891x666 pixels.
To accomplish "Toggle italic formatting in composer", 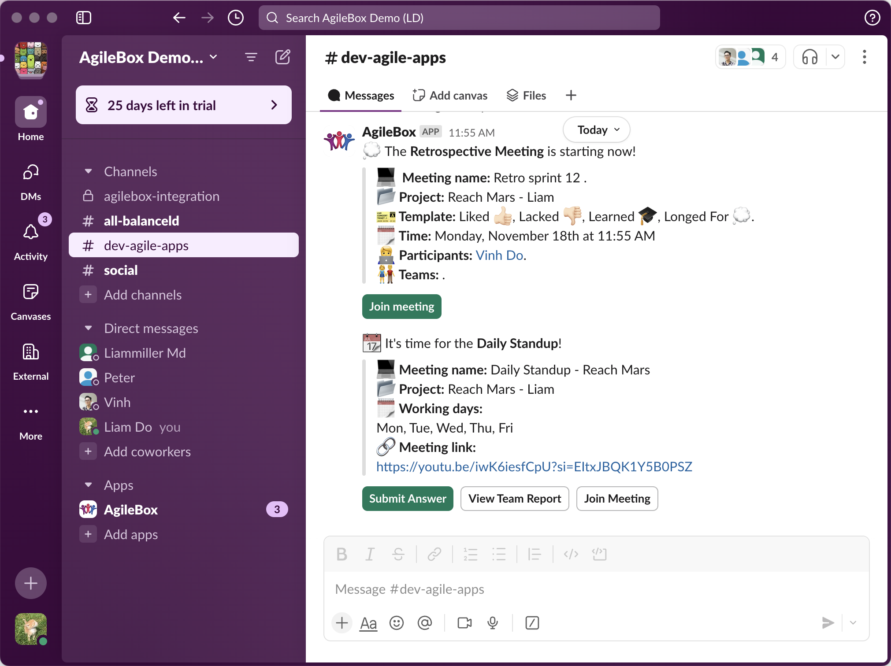I will 370,554.
